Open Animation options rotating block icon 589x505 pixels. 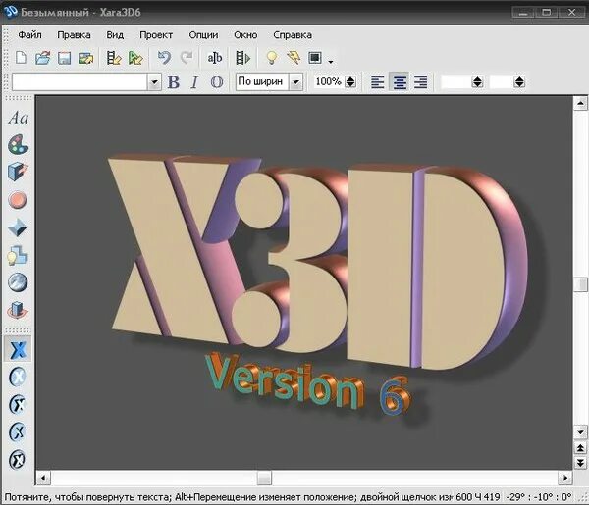[18, 310]
